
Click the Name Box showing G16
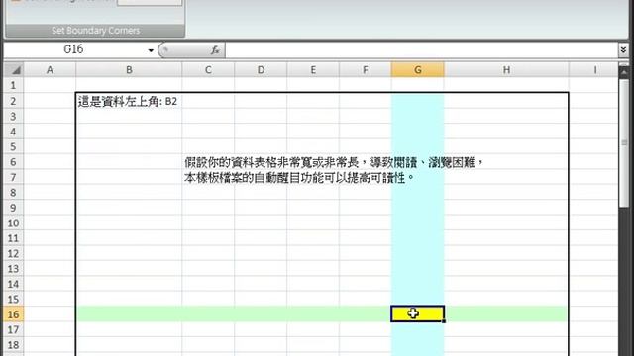tap(74, 50)
